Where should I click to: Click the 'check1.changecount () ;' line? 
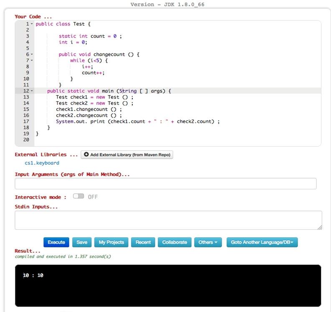[x=89, y=109]
